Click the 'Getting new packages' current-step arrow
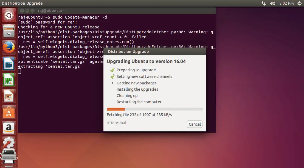 112,83
